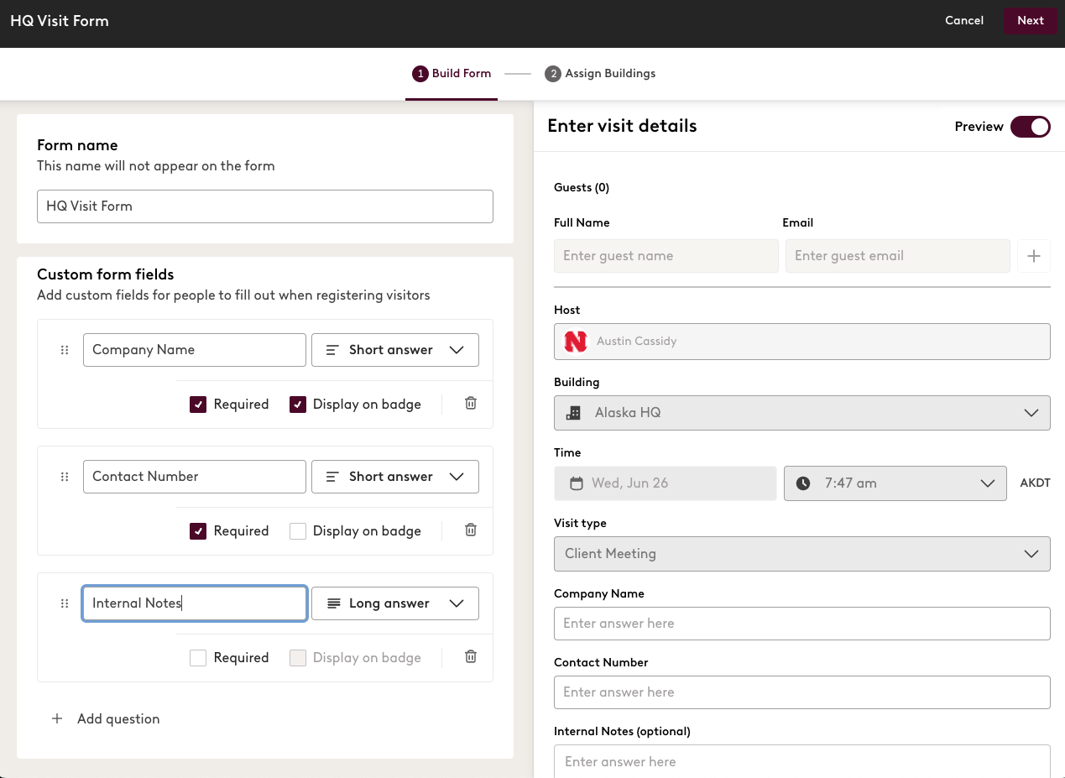Image resolution: width=1065 pixels, height=778 pixels.
Task: Switch to the Assign Buildings step
Action: [600, 74]
